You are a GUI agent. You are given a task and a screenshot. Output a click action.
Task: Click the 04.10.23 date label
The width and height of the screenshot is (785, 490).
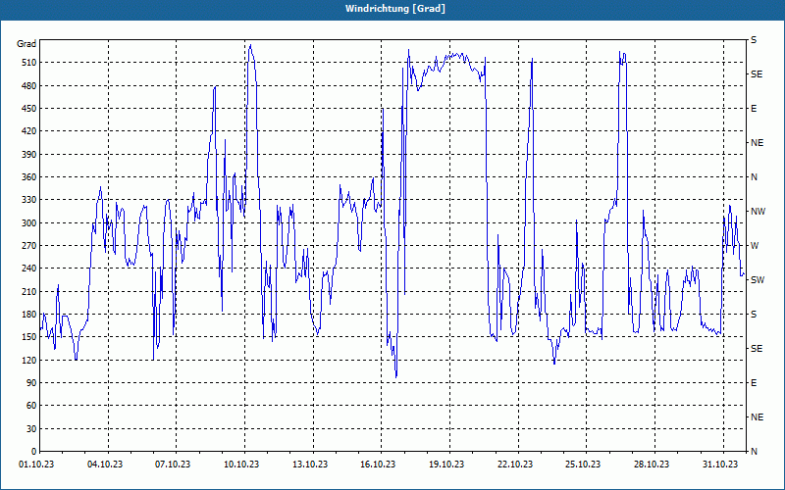pos(105,465)
